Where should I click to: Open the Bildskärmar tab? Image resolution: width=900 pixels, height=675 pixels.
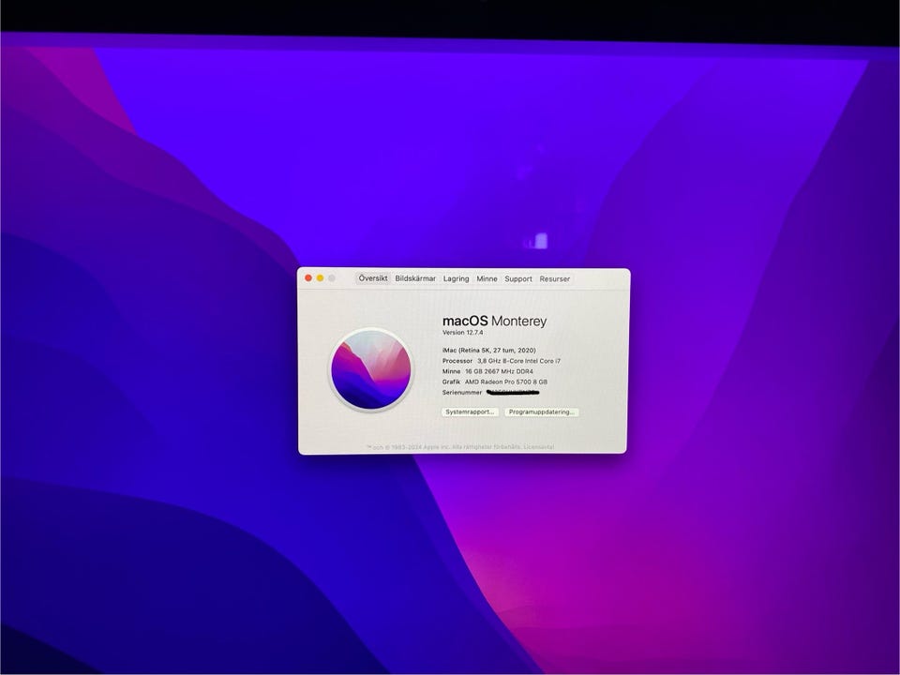point(415,278)
